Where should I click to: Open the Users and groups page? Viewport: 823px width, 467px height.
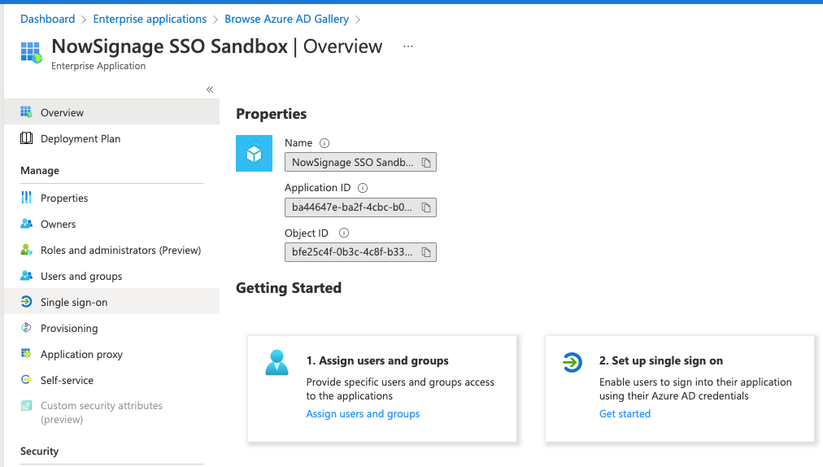click(81, 276)
